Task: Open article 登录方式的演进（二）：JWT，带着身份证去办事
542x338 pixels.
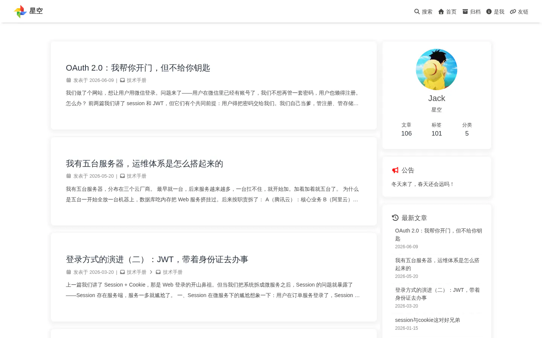Action: click(157, 260)
